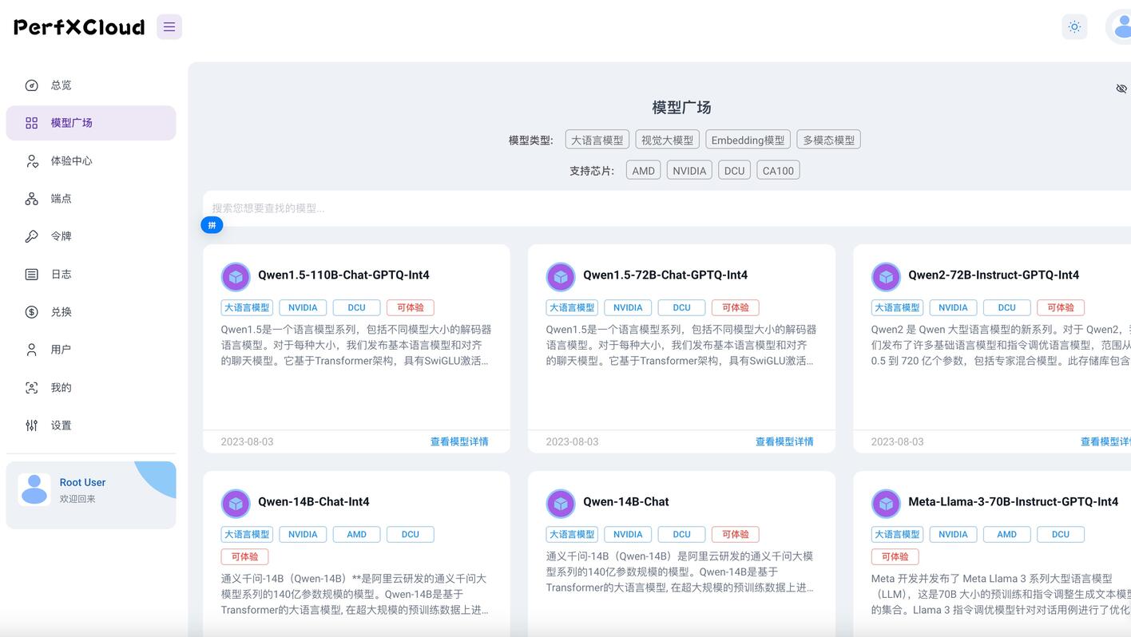
Task: Click 可体验 tag on Qwen-14B-Chat-Int4 card
Action: 244,556
